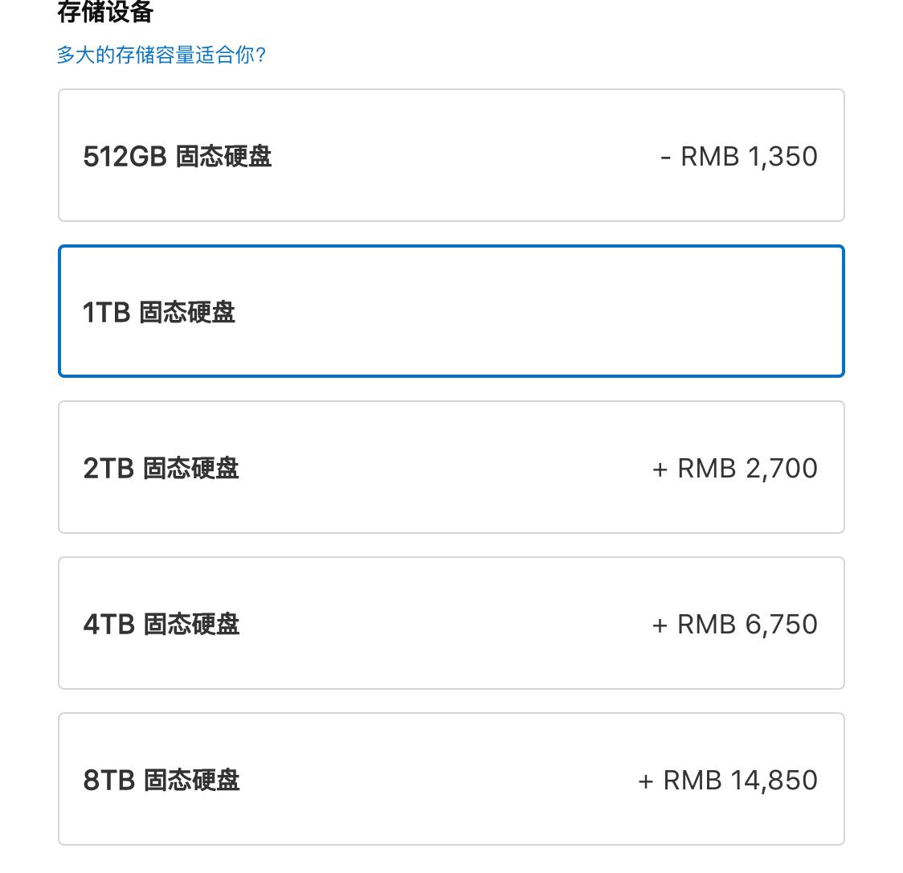
Task: Click the 8TB 固态硬盘 label text
Action: tap(161, 780)
